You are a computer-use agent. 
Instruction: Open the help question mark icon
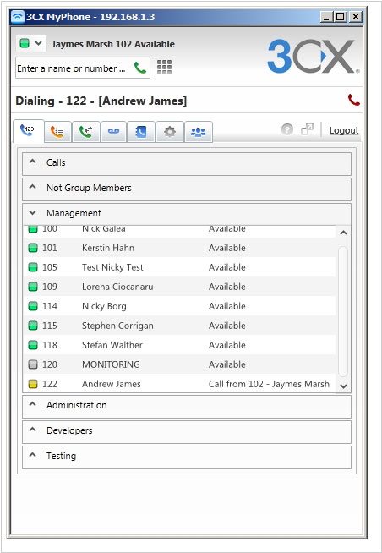[287, 129]
